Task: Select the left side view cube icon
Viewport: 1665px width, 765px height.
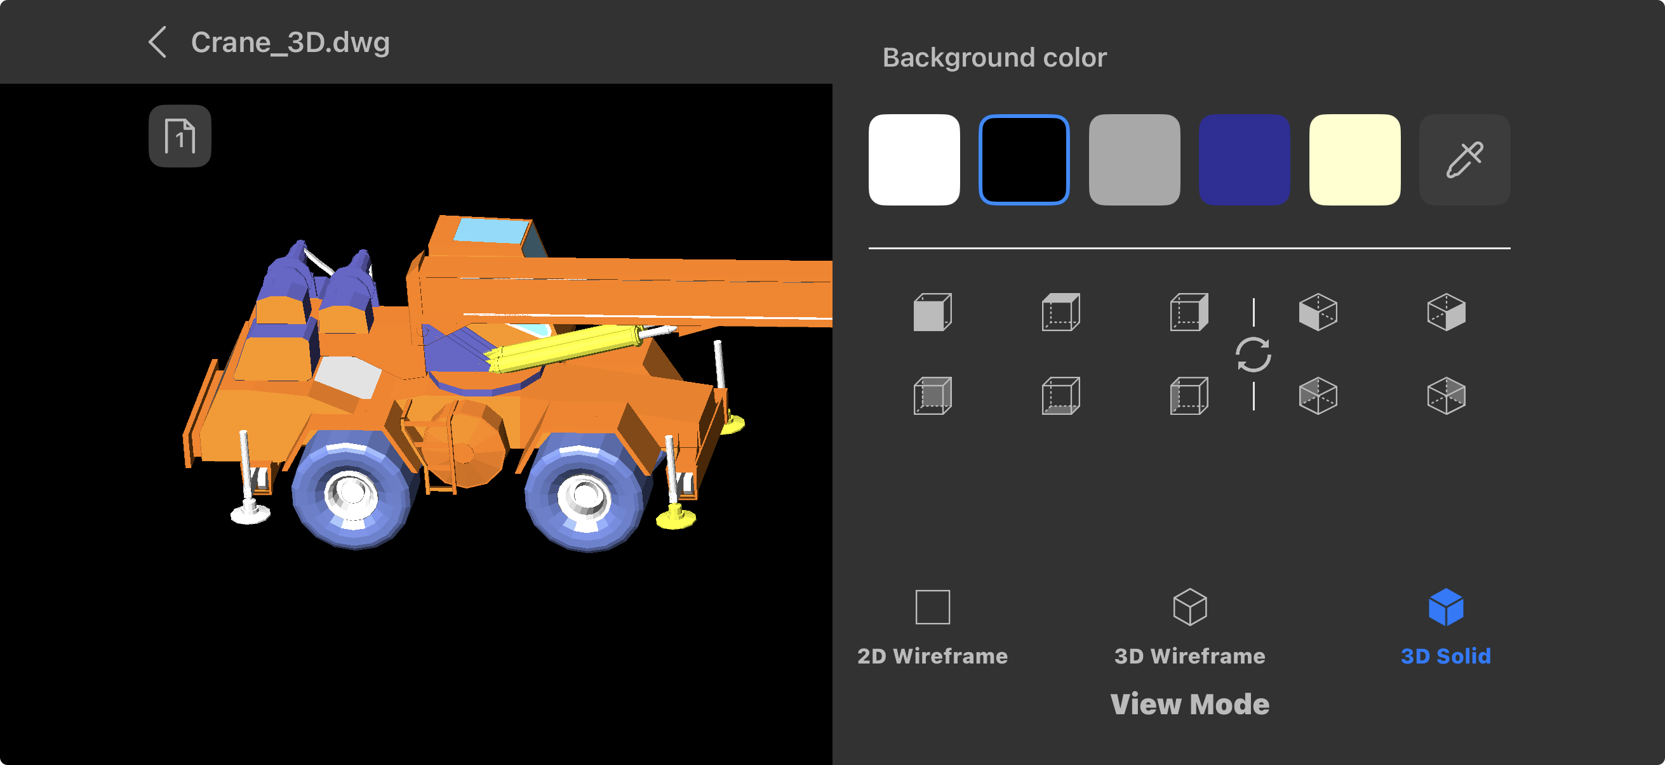Action: tap(1189, 396)
